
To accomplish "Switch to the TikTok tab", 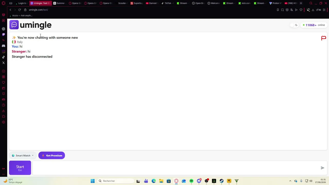I will [168, 3].
